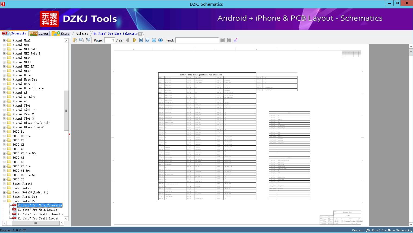Go to the previous page
This screenshot has height=233, width=413.
click(128, 40)
